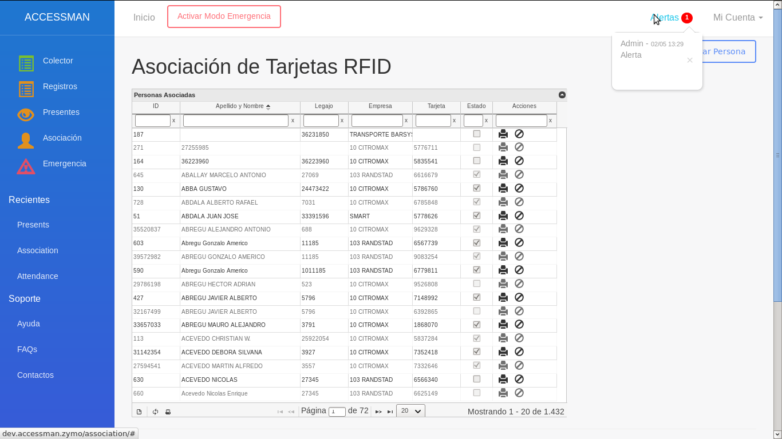Click Activar Modo Emergencia button
This screenshot has height=439, width=782.
pos(224,17)
